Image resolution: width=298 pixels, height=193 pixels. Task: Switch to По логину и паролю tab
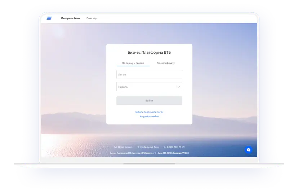click(133, 63)
